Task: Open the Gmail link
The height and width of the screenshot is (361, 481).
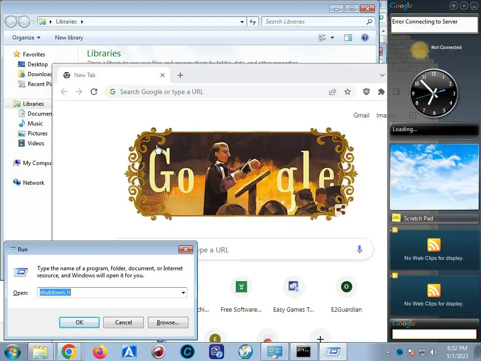Action: pos(361,116)
